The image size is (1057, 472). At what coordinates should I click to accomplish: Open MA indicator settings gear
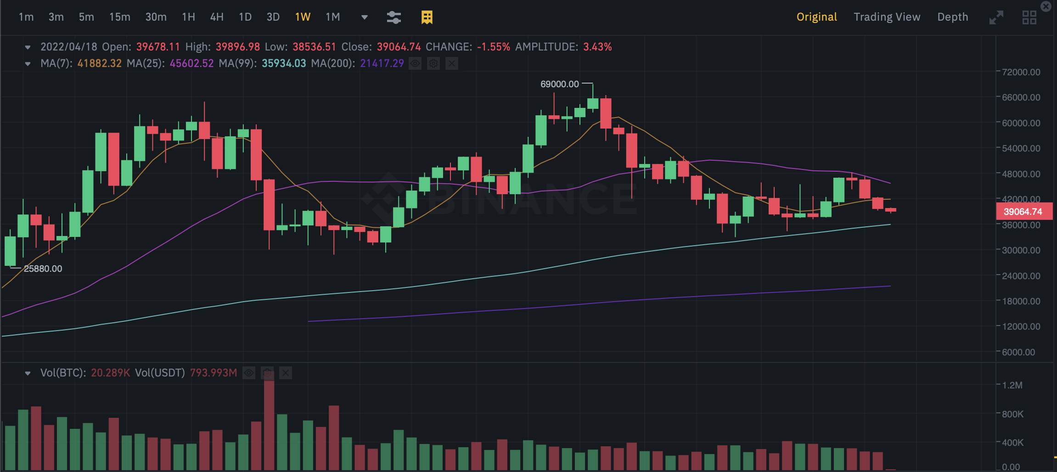pos(433,63)
